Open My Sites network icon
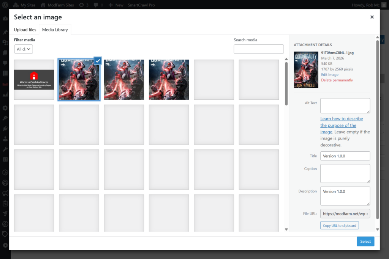The image size is (389, 259). tap(16, 5)
